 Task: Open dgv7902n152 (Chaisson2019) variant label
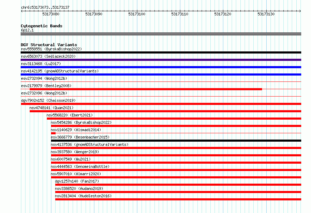click(x=48, y=100)
